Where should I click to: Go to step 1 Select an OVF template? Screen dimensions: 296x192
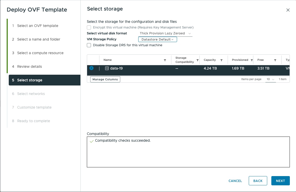(38, 26)
